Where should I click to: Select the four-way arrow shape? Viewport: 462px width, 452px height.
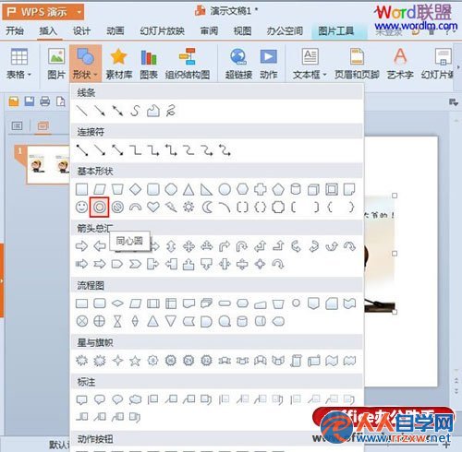coord(188,246)
